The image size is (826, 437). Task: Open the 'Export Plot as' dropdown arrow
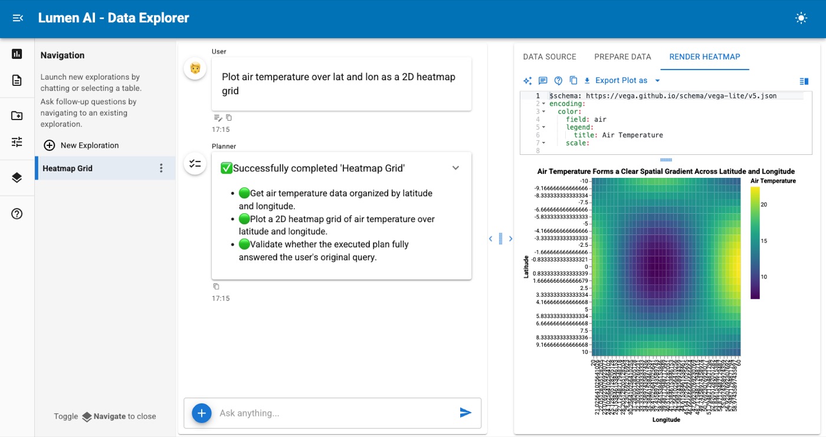pyautogui.click(x=657, y=81)
